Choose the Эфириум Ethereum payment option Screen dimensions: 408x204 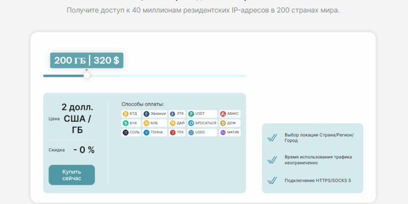click(154, 114)
